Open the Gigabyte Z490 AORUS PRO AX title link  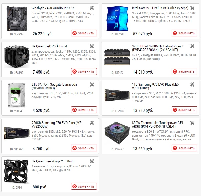(53, 8)
